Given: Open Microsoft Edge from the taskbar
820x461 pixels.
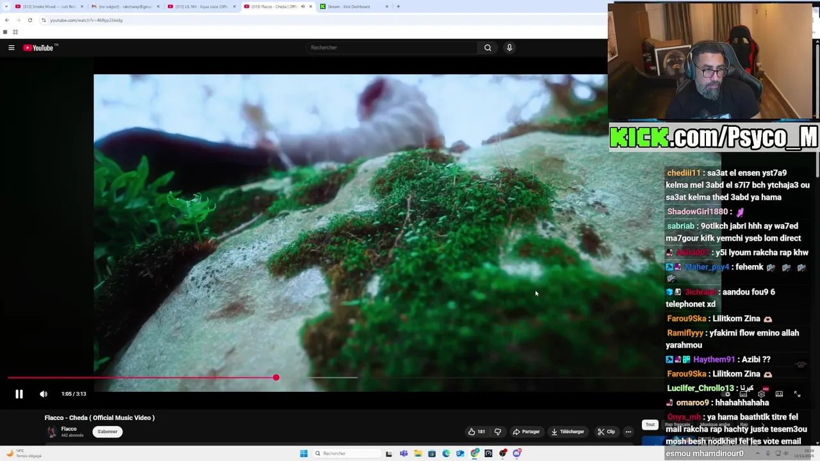Looking at the screenshot, I should click(446, 453).
